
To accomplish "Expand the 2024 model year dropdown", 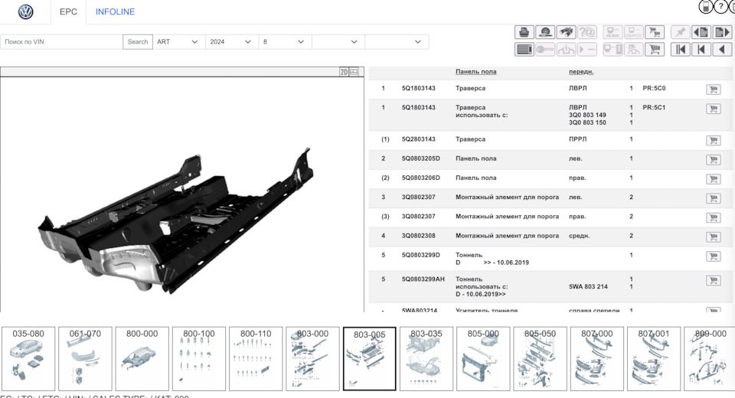I will point(231,42).
